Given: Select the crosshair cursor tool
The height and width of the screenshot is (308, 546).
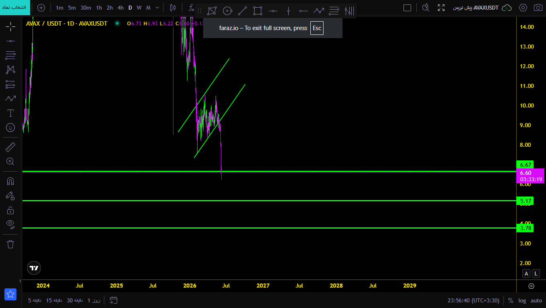Looking at the screenshot, I should point(10,26).
